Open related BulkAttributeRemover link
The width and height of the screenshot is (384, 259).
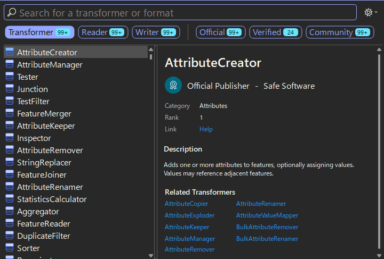pyautogui.click(x=267, y=227)
